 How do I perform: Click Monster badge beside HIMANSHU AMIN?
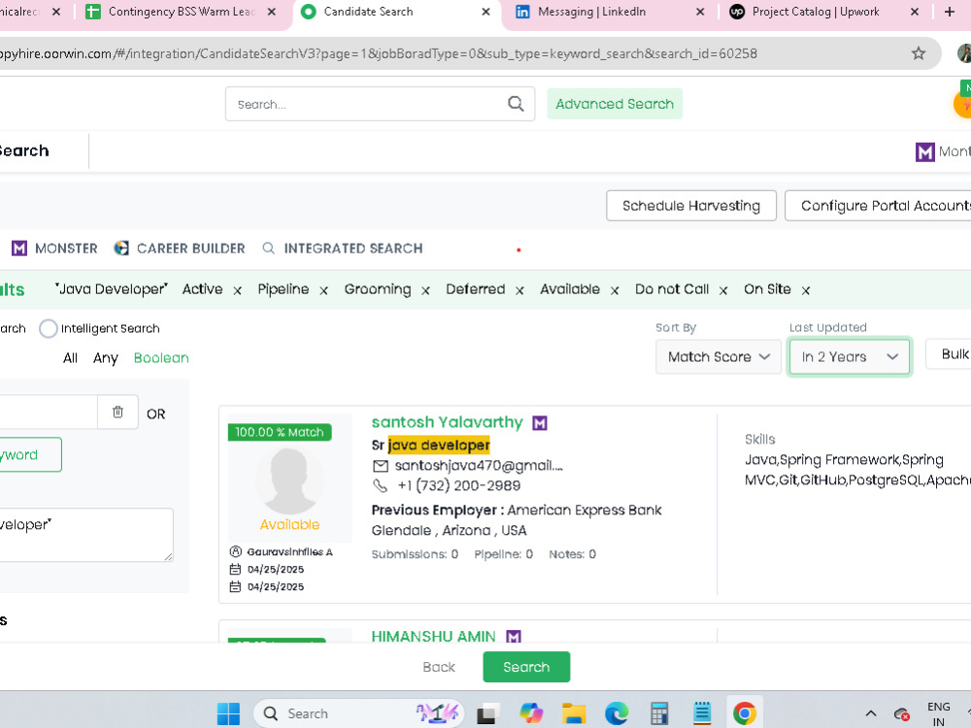[x=514, y=636]
